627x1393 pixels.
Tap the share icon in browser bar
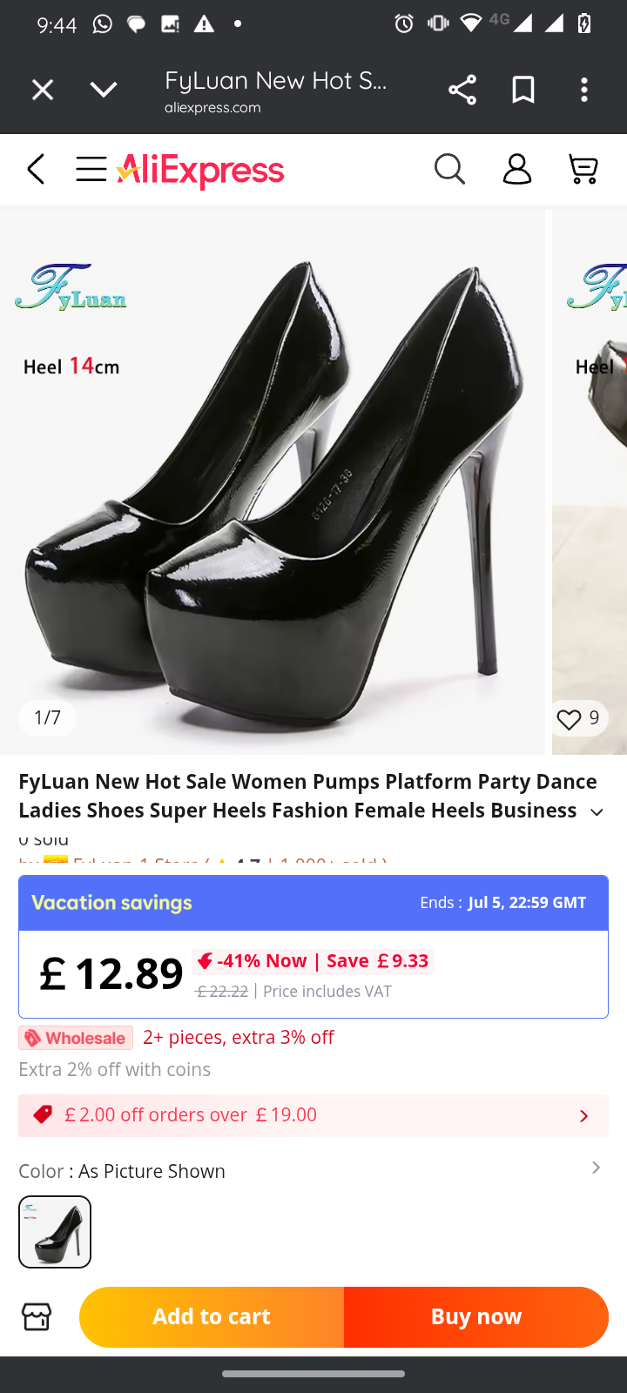(x=462, y=90)
